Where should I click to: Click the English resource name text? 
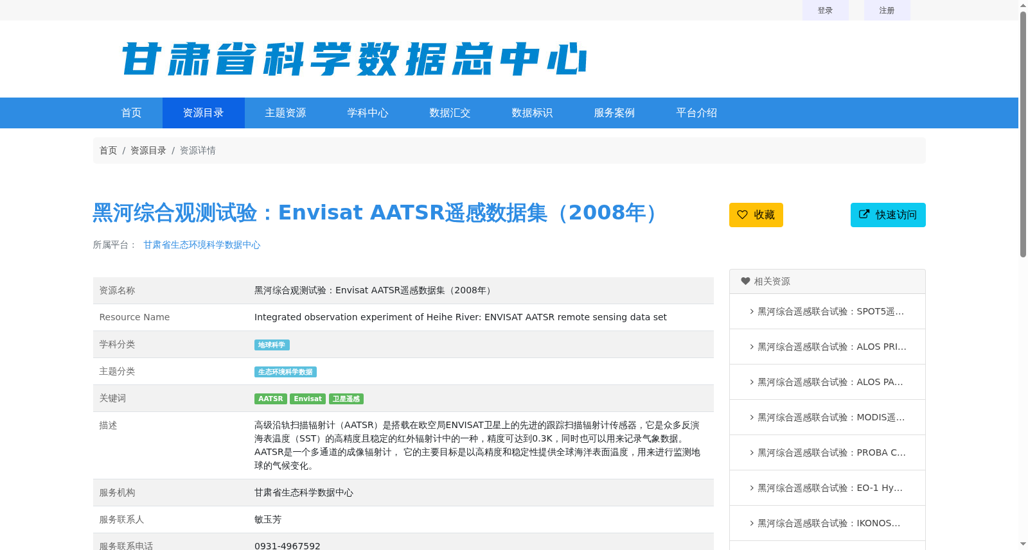[x=460, y=317]
